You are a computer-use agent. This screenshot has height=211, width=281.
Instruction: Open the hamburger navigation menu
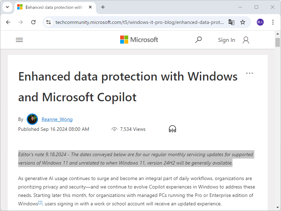pos(19,40)
